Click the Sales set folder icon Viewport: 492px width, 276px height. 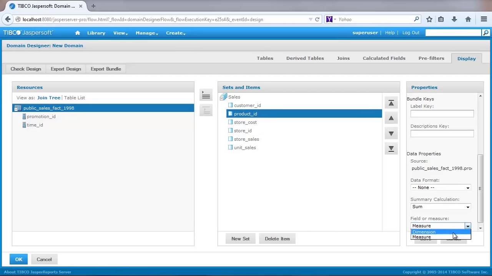click(224, 97)
